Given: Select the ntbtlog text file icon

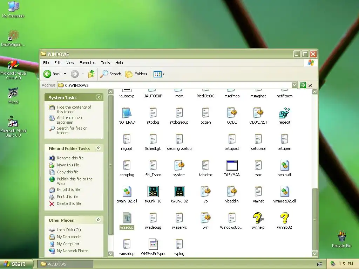Looking at the screenshot, I should point(153,113).
